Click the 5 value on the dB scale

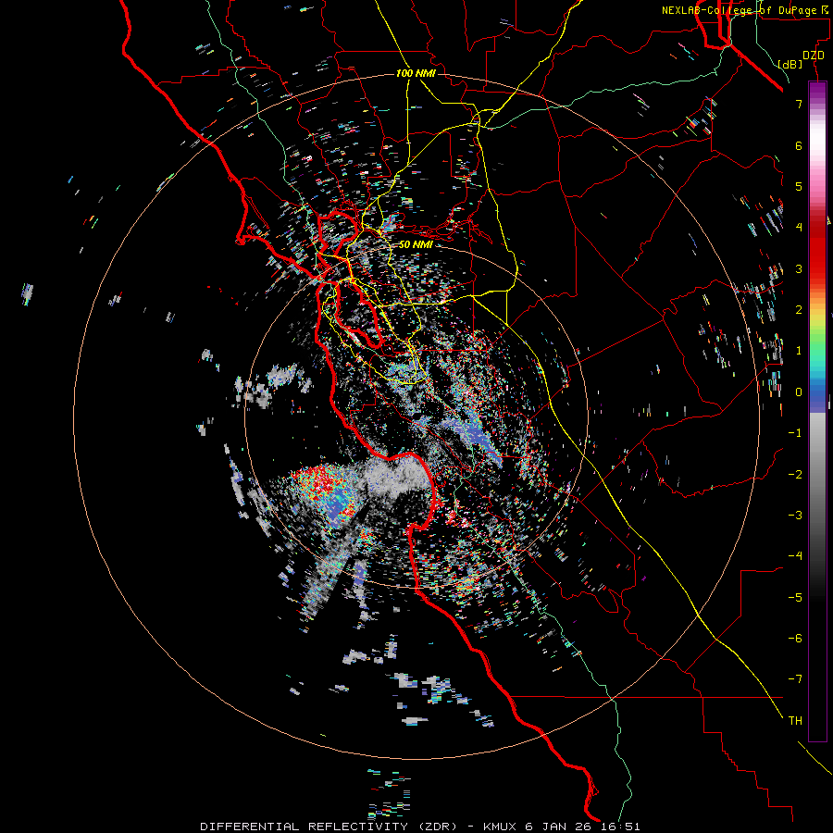[x=799, y=186]
